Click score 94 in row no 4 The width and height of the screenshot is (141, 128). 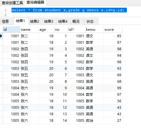pyautogui.click(x=113, y=56)
